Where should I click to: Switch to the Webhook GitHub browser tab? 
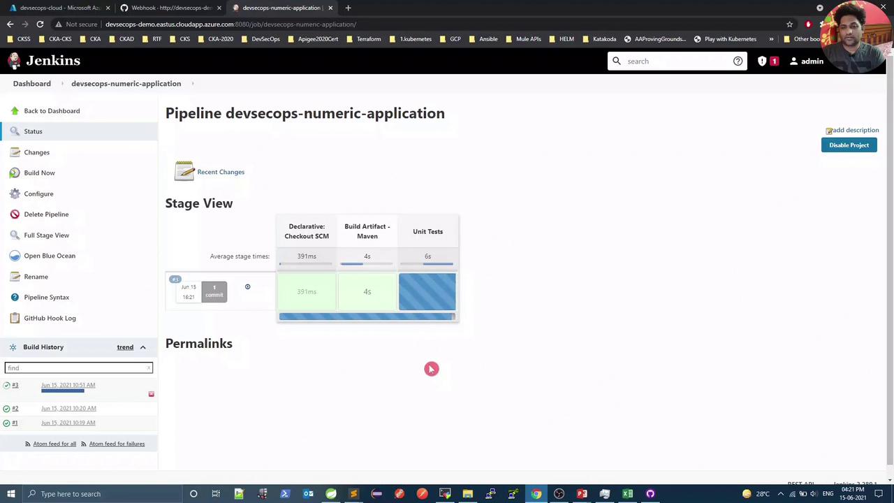171,8
